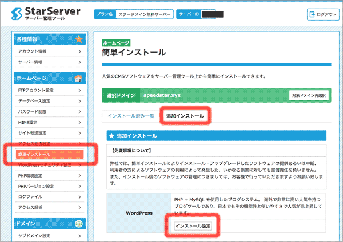343x242 pixels.
Task: Click the logout icon next to ログアウト
Action: 312,14
